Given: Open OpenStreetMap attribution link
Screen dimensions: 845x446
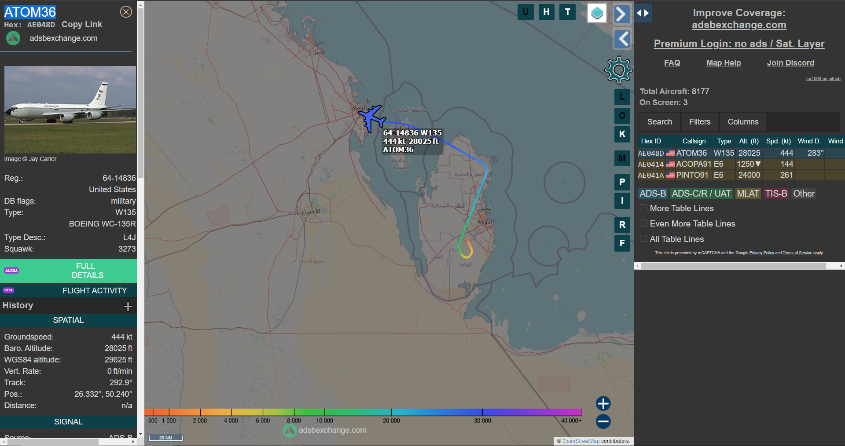Looking at the screenshot, I should [x=581, y=441].
